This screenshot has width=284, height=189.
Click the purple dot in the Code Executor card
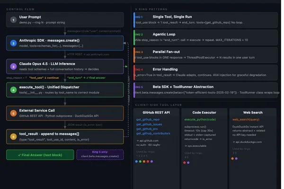188,163
